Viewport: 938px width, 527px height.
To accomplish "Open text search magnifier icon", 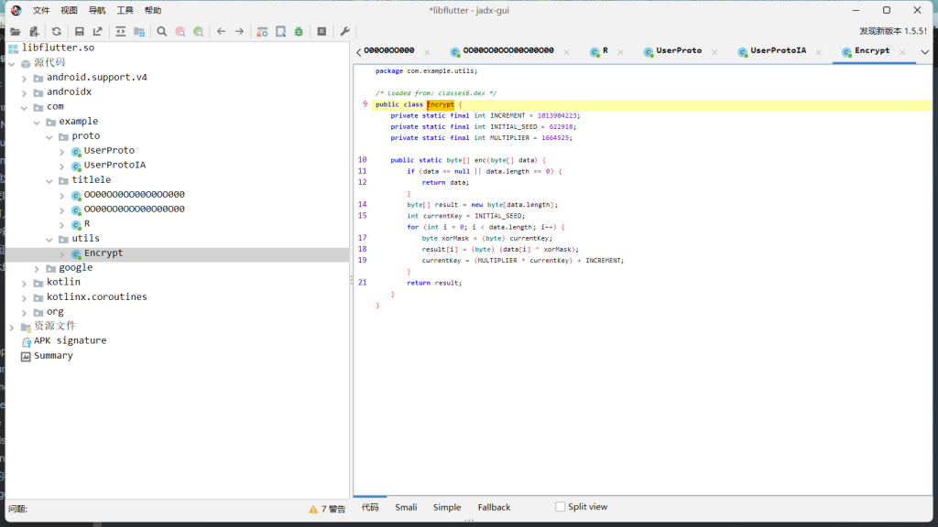I will click(x=161, y=32).
